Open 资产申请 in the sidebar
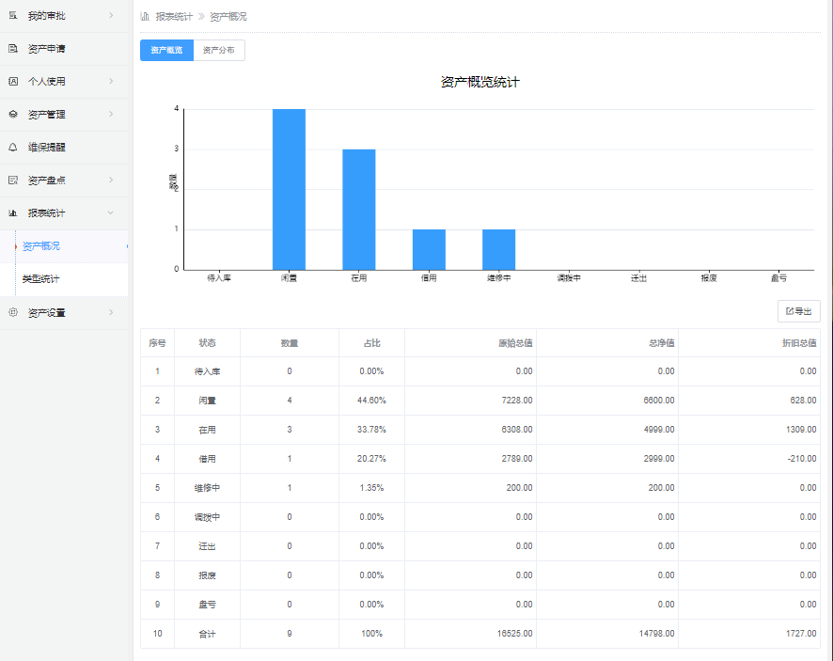Viewport: 833px width, 661px height. [64, 49]
